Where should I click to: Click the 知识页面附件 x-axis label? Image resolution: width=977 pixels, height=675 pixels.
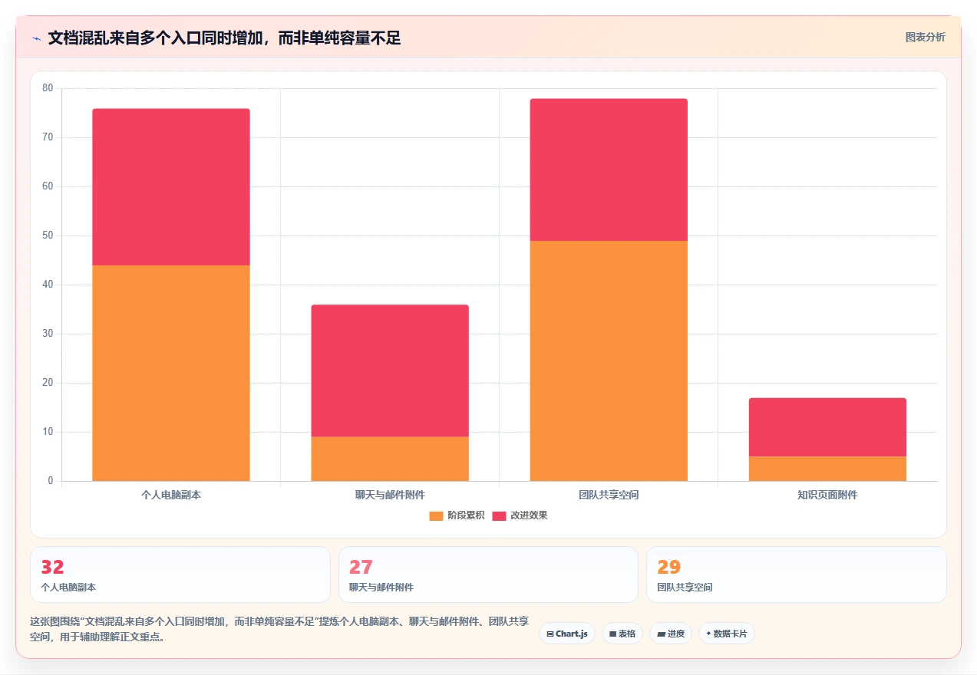click(827, 495)
